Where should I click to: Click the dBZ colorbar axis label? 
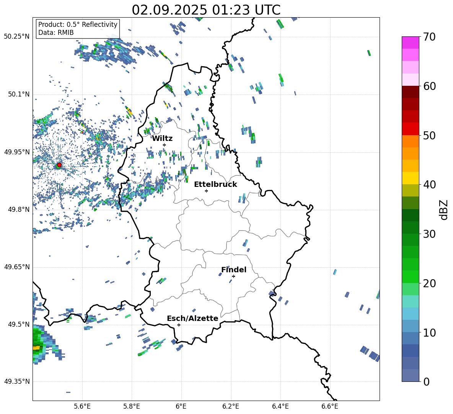[444, 209]
